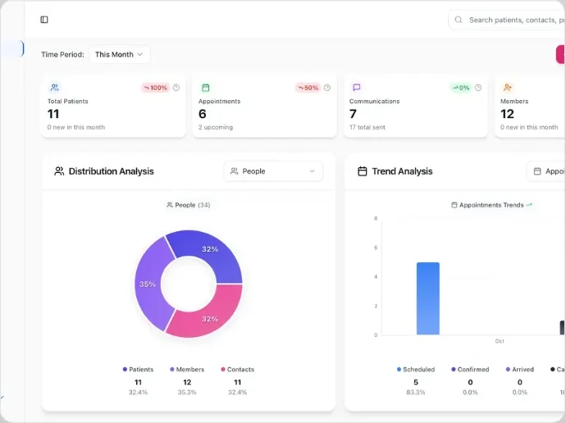Screen dimensions: 566x423
Task: Click the Distribution Analysis people icon
Action: point(59,171)
